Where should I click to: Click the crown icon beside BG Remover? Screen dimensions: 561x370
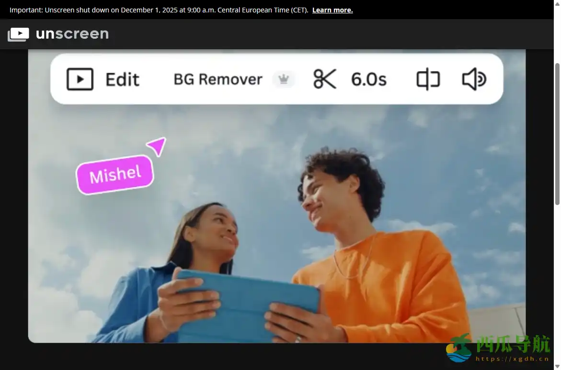[x=283, y=79]
